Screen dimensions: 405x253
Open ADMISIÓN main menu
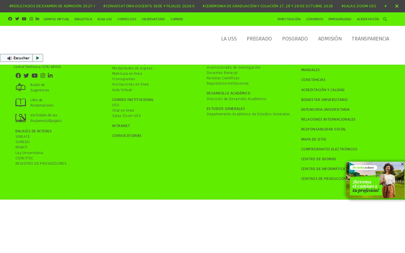tap(330, 39)
